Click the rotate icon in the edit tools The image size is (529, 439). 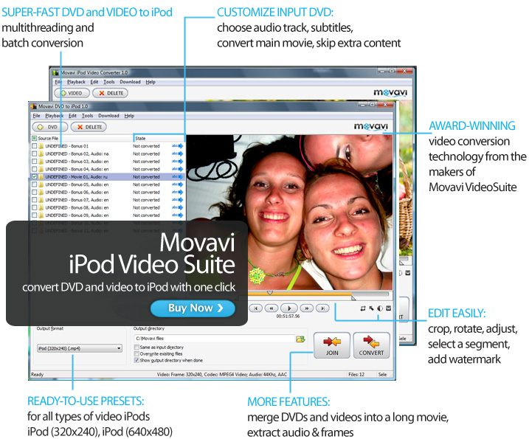(x=371, y=308)
